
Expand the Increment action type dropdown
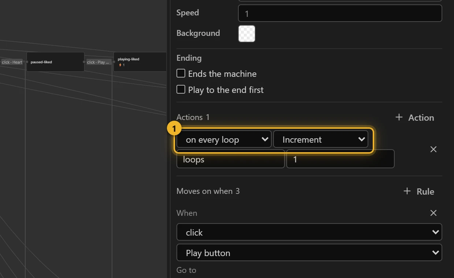coord(321,139)
